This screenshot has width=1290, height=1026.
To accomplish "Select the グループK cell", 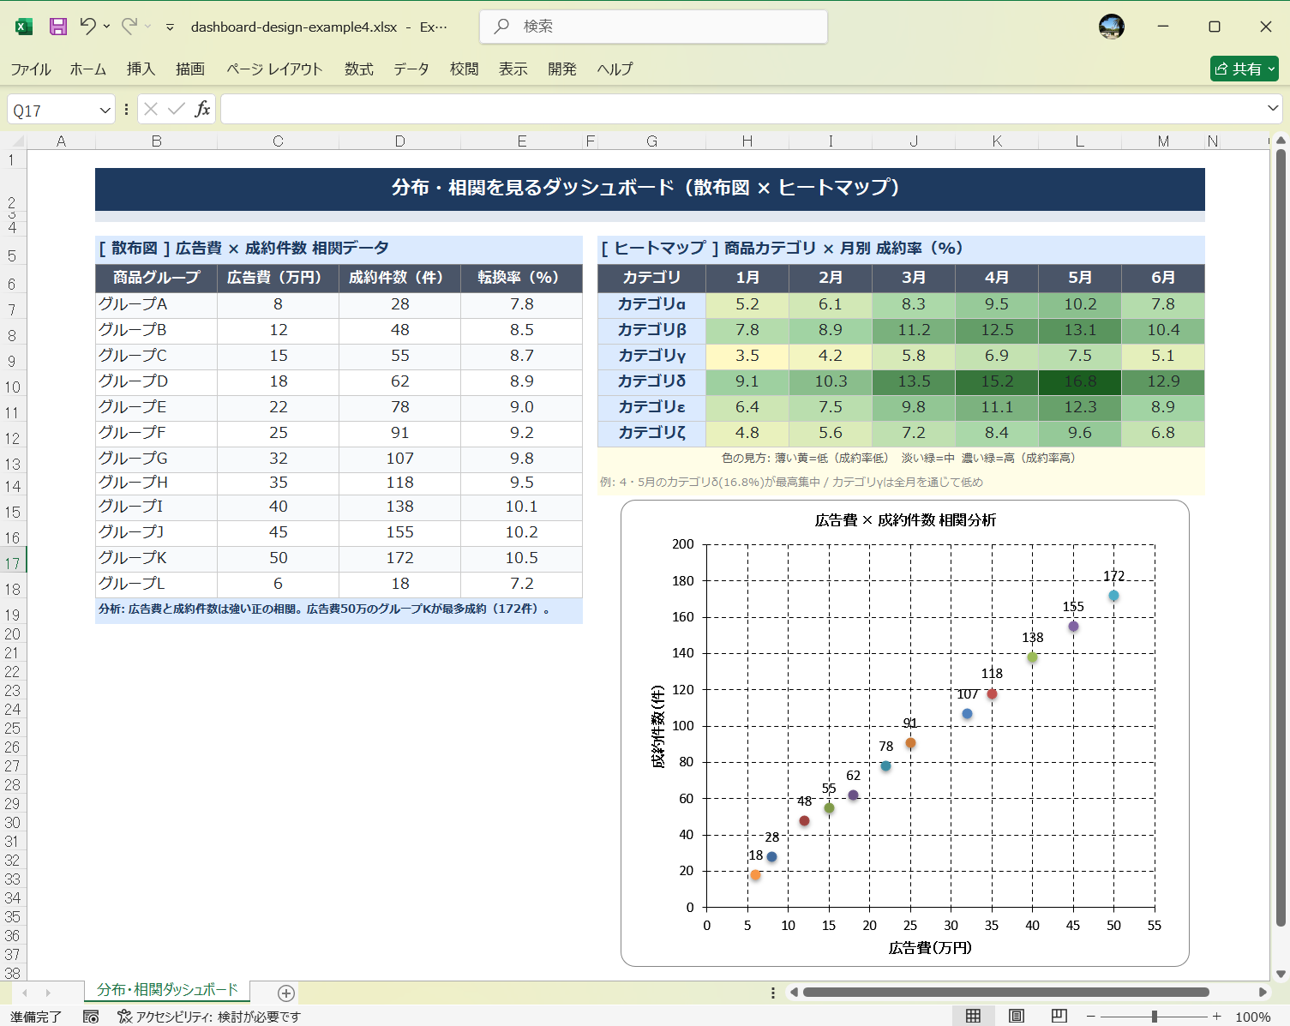I will (x=156, y=558).
